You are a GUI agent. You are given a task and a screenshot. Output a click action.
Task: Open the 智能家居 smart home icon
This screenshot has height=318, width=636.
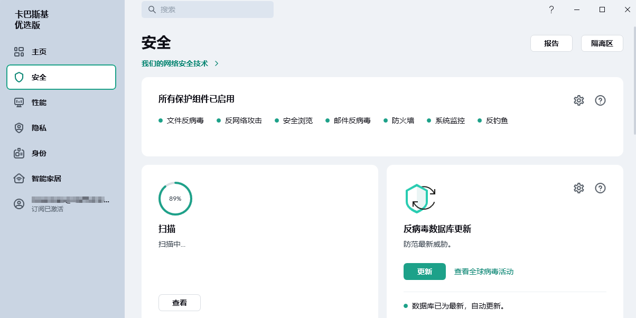pyautogui.click(x=19, y=179)
